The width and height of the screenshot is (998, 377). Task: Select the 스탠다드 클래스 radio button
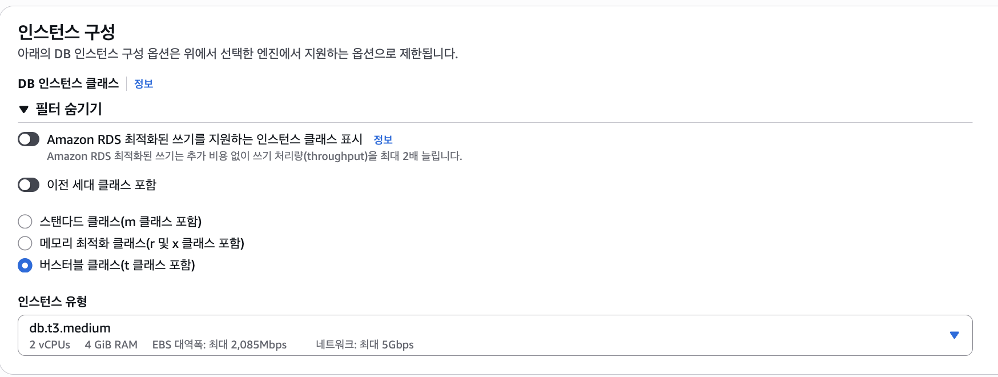point(25,222)
